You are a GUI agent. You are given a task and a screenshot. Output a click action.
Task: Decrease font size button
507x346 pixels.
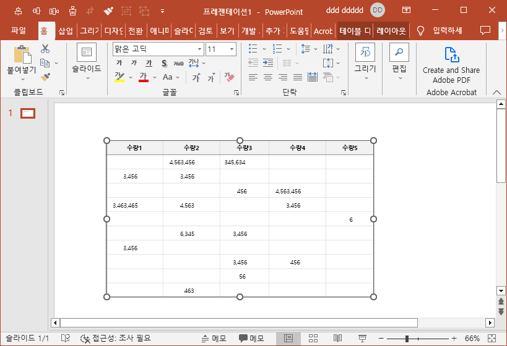pyautogui.click(x=211, y=77)
